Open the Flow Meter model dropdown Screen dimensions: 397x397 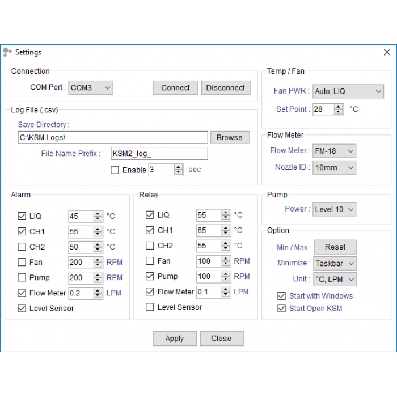pos(334,151)
